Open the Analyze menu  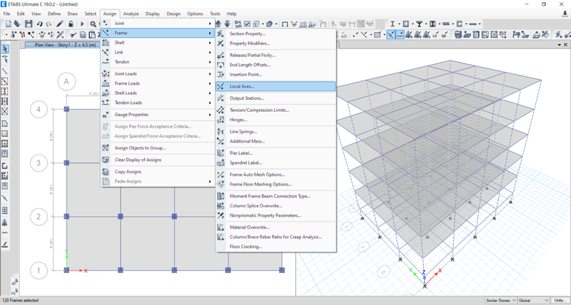(131, 14)
